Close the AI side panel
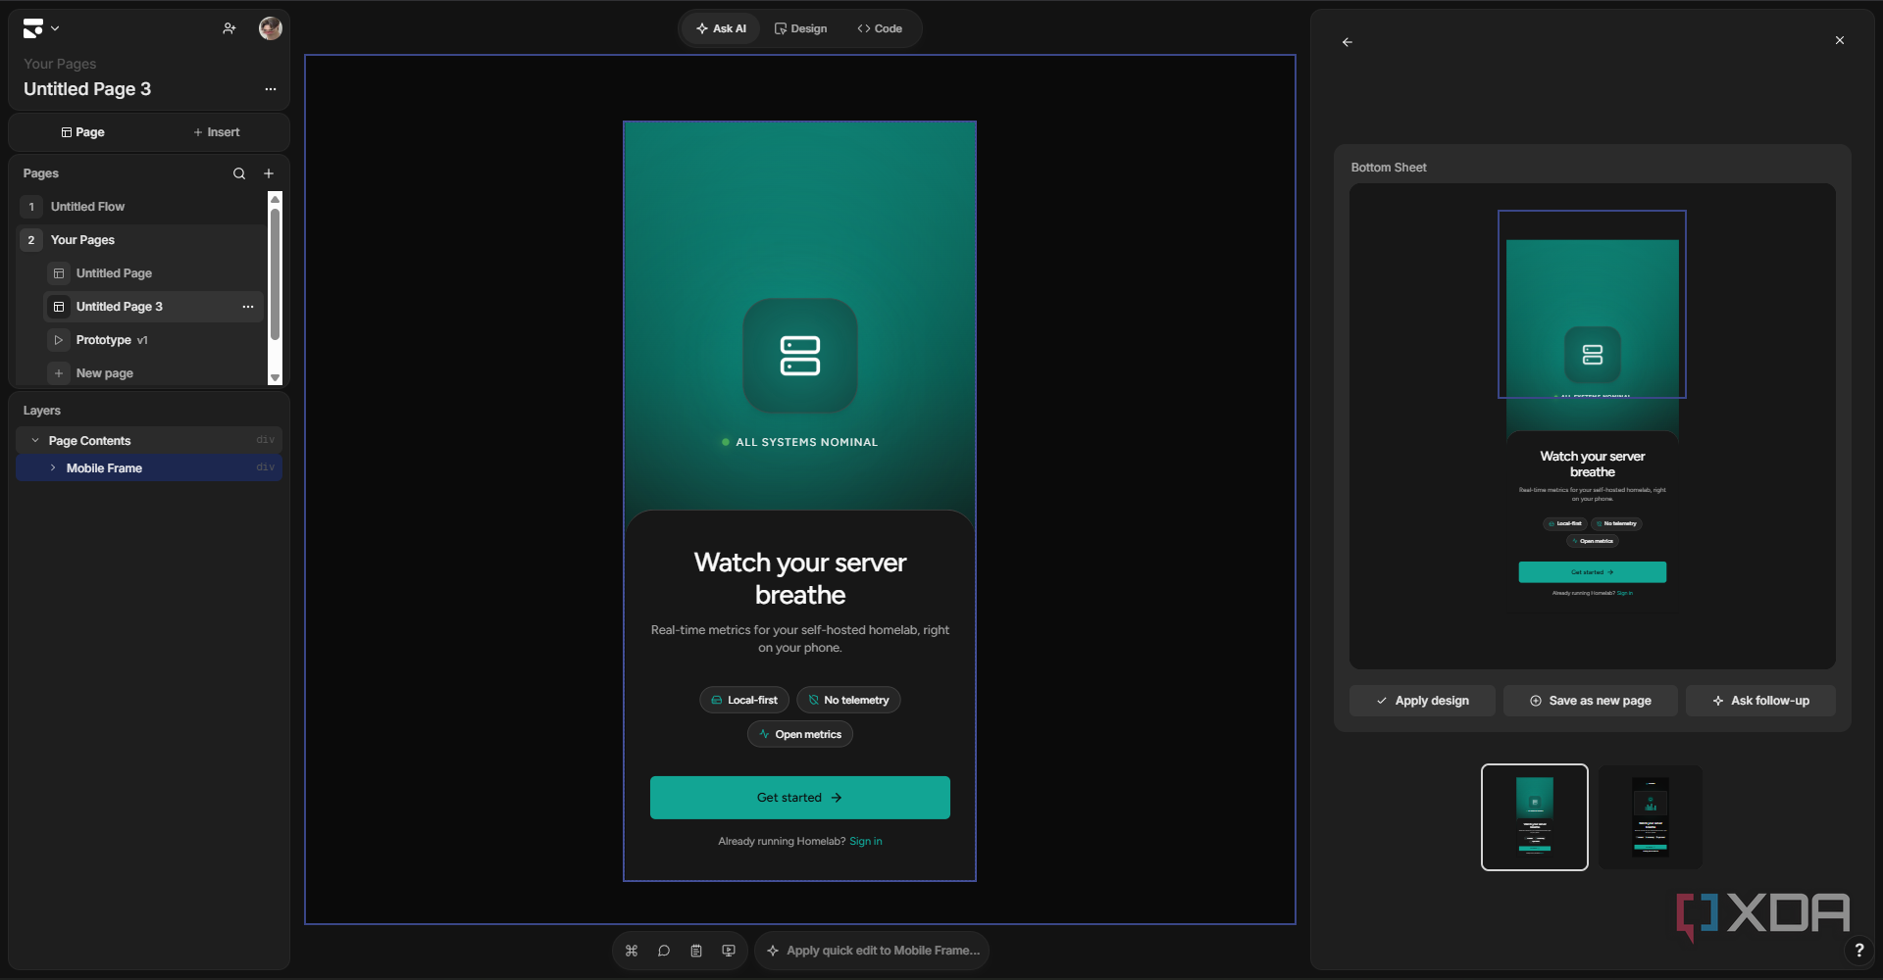 [1840, 40]
